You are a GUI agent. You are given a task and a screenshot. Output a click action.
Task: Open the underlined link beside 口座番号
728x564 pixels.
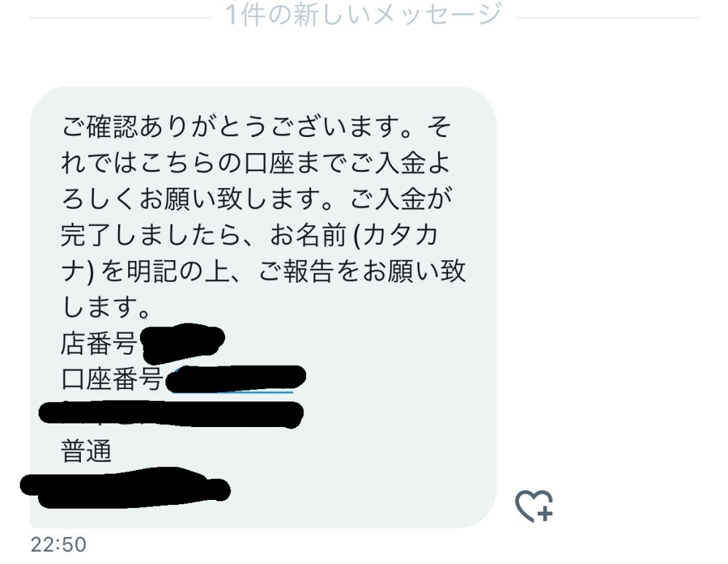click(232, 391)
